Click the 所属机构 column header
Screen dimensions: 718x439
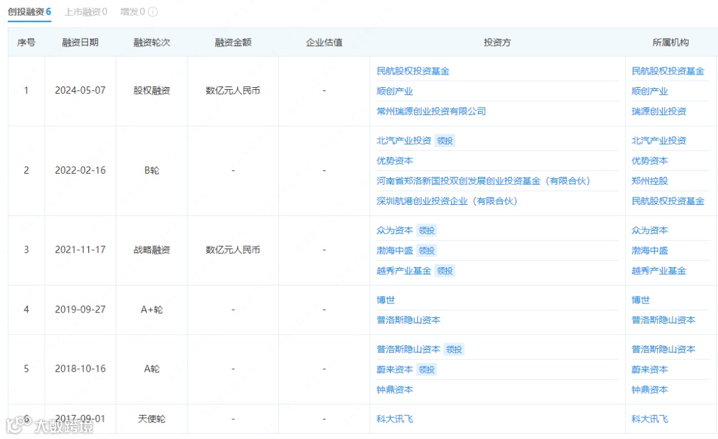click(670, 43)
